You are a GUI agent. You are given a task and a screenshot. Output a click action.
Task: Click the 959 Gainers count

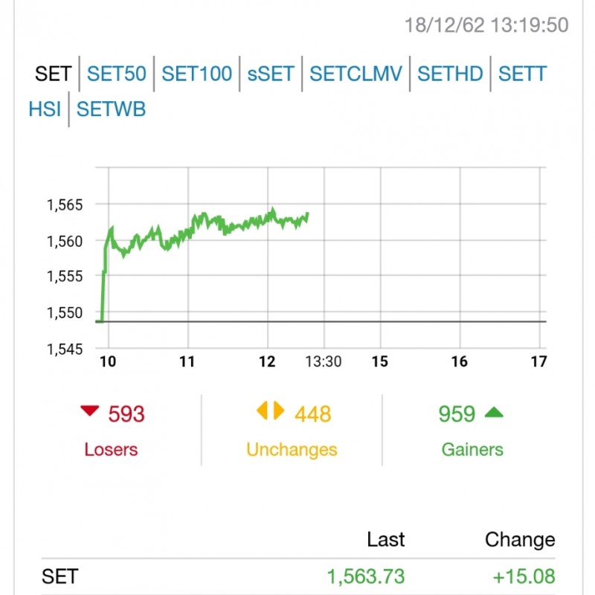pos(457,414)
